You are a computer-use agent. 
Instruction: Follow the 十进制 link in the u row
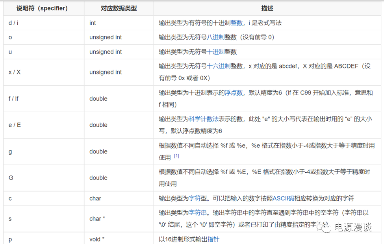[x=216, y=52]
